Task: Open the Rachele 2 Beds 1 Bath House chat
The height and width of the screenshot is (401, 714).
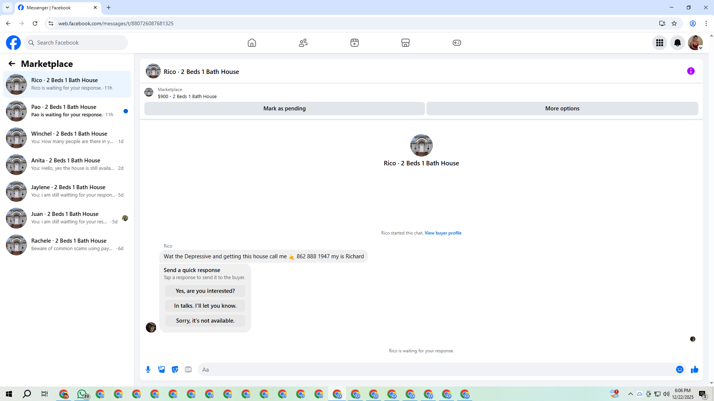Action: coord(67,245)
